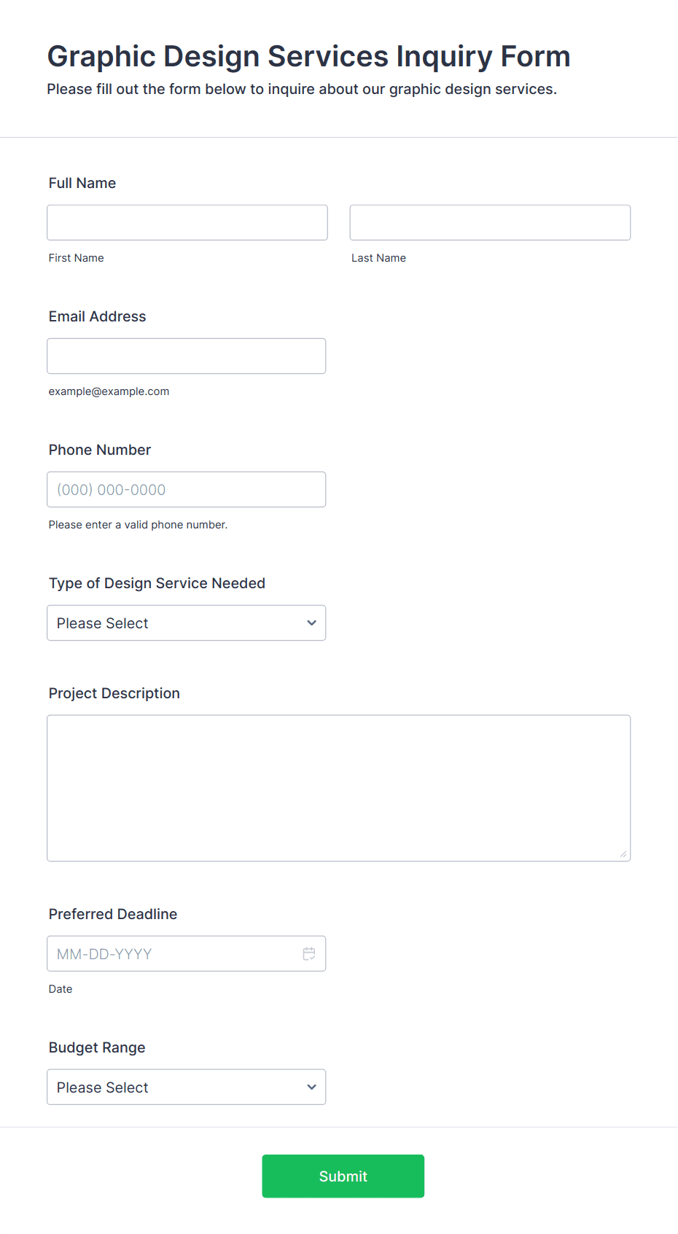The height and width of the screenshot is (1234, 678).
Task: Click the First Name input field
Action: [x=187, y=222]
